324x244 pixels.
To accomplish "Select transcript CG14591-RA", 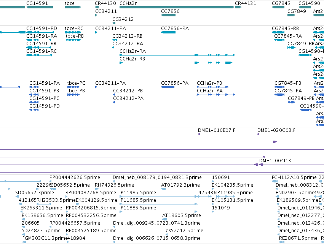I will tap(41, 36).
